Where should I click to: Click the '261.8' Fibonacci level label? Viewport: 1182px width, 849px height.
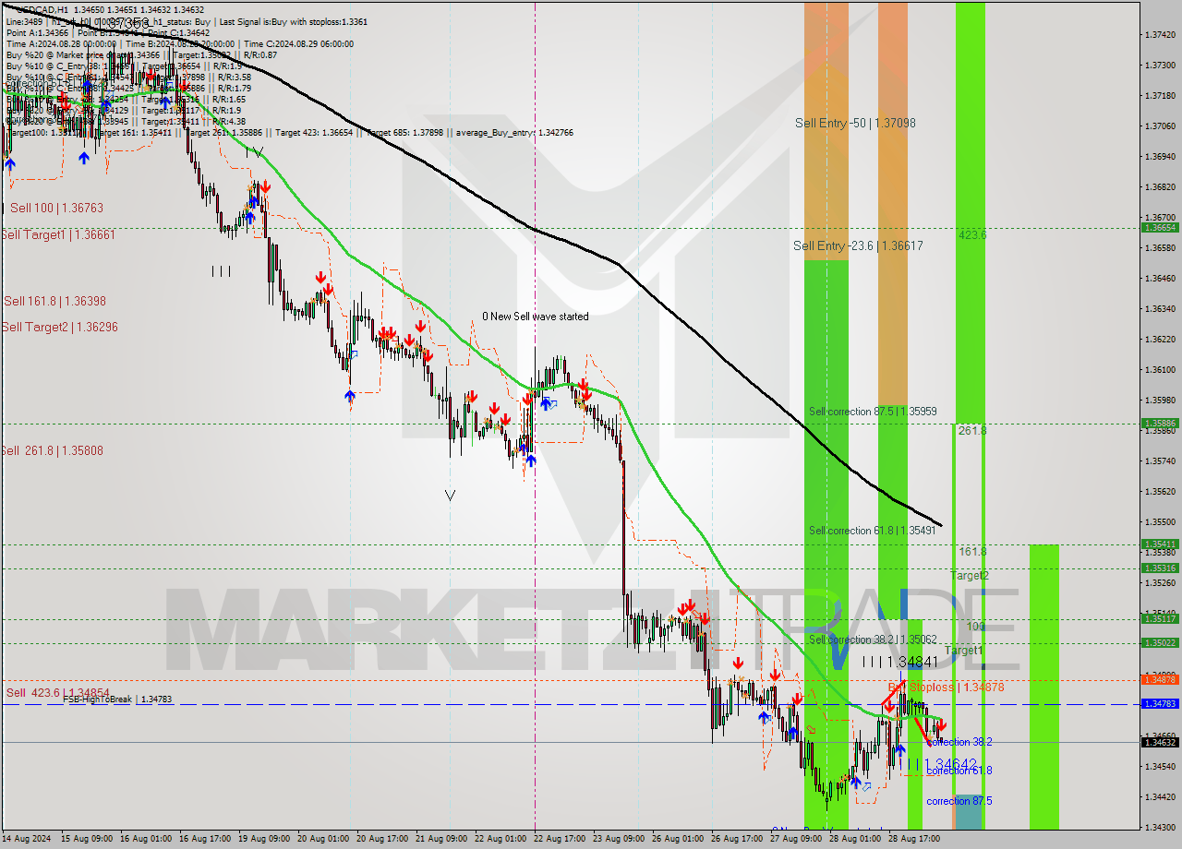point(972,431)
